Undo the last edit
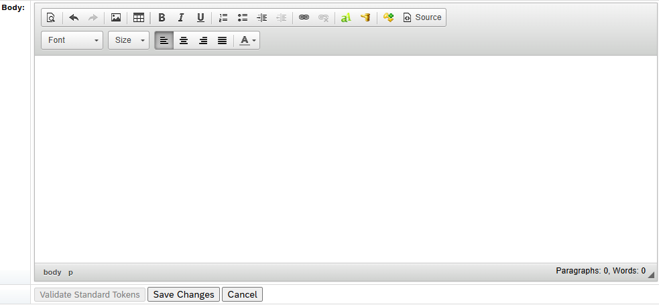This screenshot has width=659, height=305. pyautogui.click(x=74, y=17)
